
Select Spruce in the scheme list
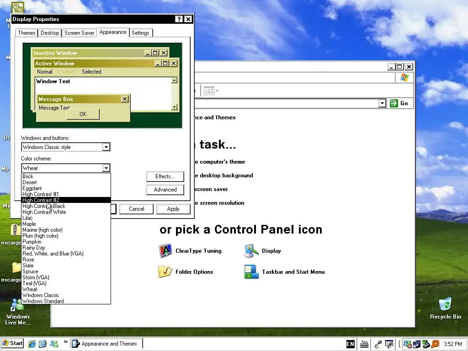66,271
